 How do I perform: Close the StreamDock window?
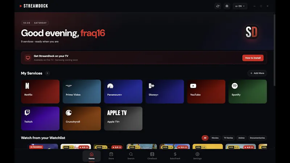(x=268, y=6)
